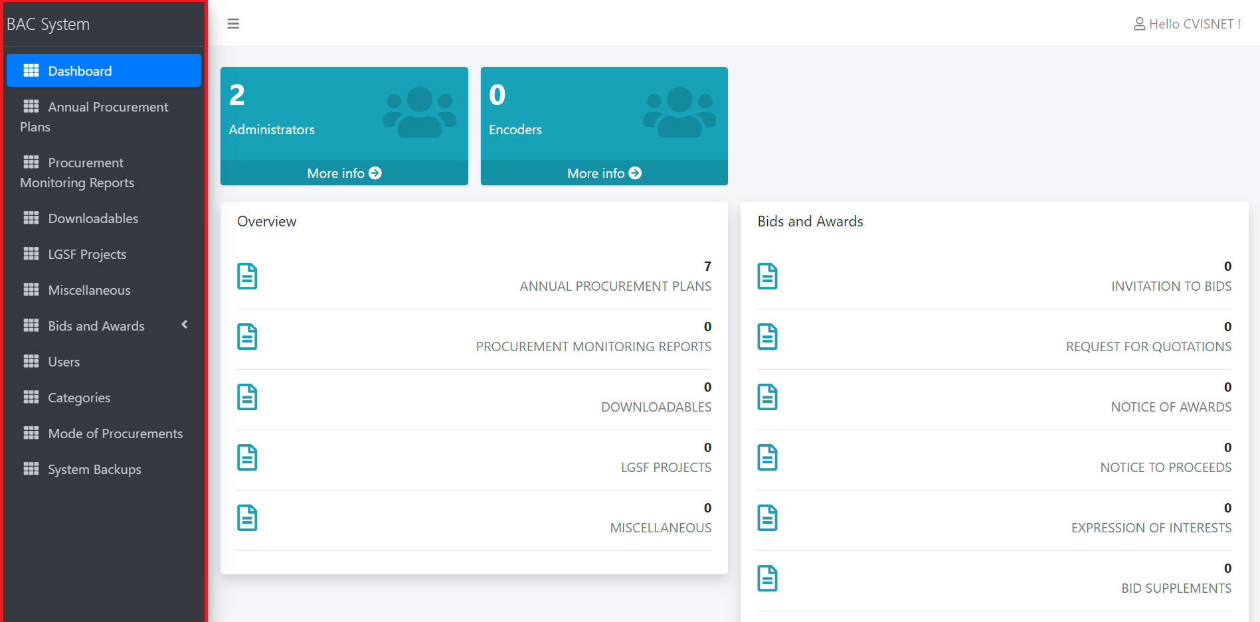Click the NOTICE TO PROCEEDS label

point(1166,467)
